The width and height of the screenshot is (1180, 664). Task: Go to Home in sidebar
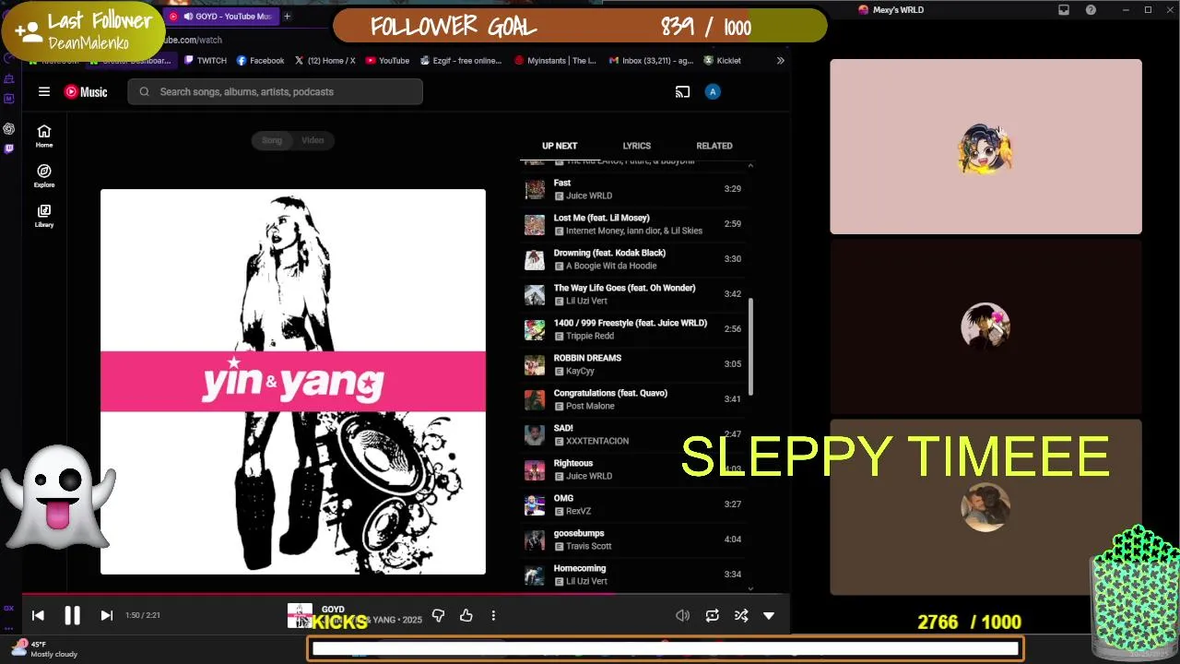click(x=44, y=136)
